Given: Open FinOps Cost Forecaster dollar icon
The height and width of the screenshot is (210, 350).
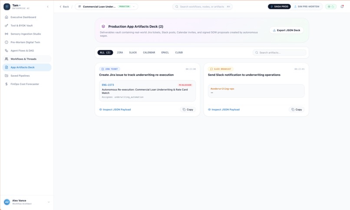Looking at the screenshot, I should pos(7,84).
